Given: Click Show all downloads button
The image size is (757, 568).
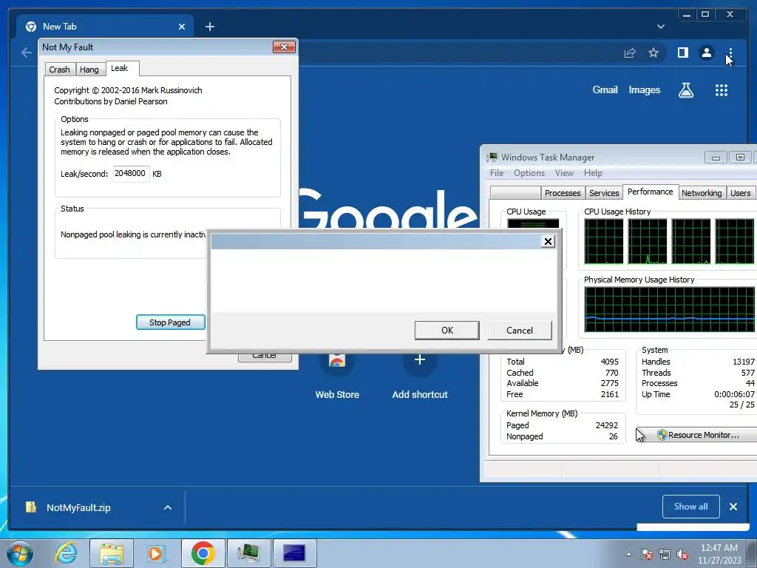Looking at the screenshot, I should (691, 507).
